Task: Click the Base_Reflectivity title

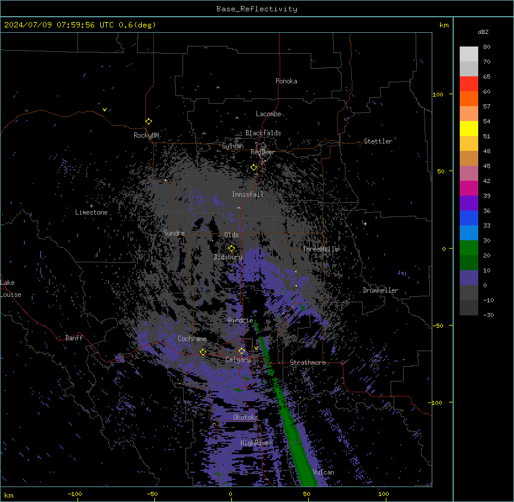Action: (x=257, y=9)
